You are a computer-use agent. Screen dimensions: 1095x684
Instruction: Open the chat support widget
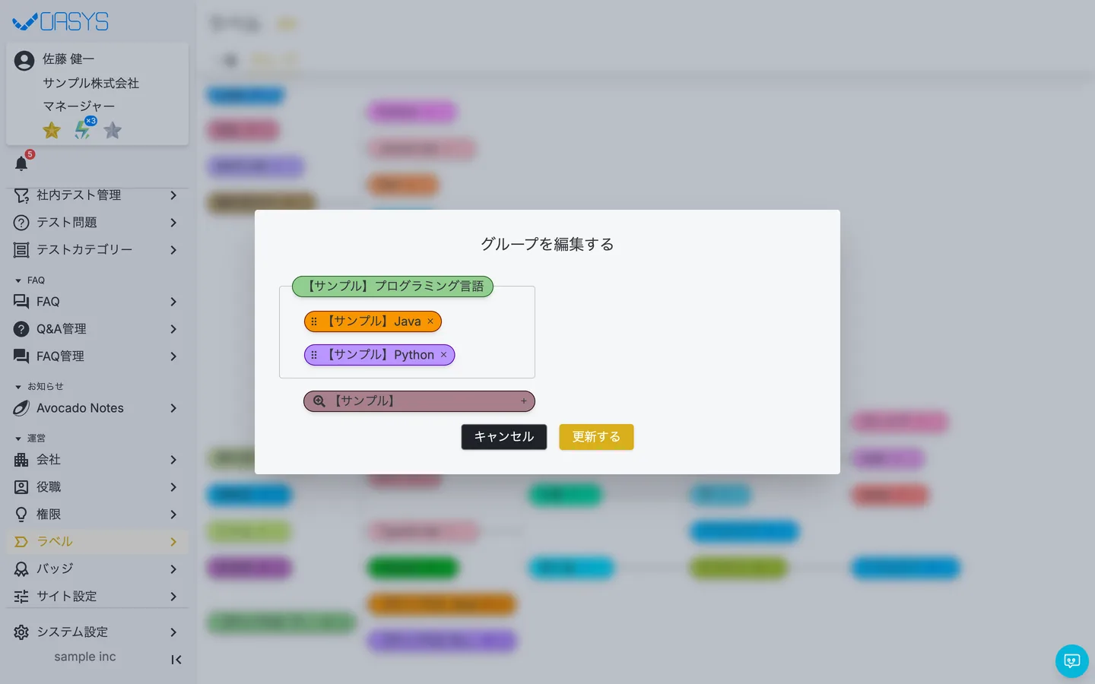(x=1072, y=661)
